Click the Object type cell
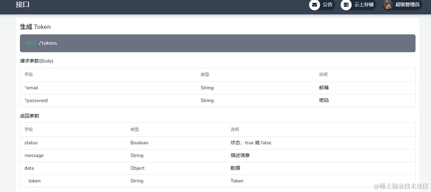Image resolution: width=431 pixels, height=192 pixels. click(x=137, y=168)
